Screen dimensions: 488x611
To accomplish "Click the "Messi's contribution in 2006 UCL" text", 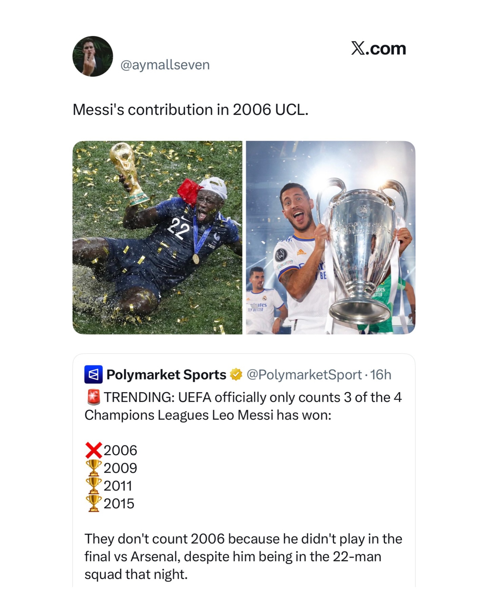I will (x=190, y=110).
